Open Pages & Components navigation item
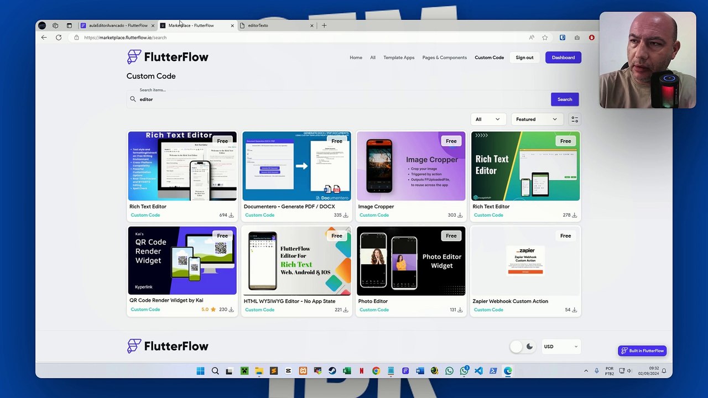 coord(445,57)
